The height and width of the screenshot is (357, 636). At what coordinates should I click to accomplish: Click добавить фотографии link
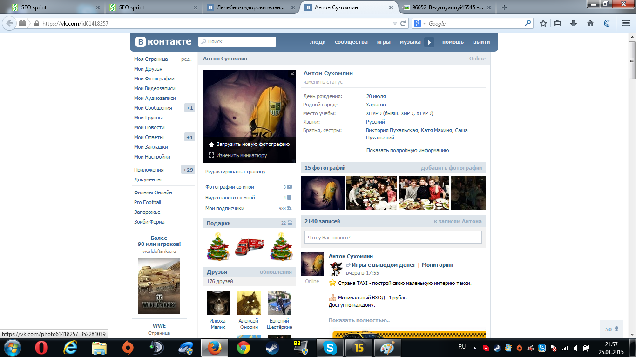(452, 168)
